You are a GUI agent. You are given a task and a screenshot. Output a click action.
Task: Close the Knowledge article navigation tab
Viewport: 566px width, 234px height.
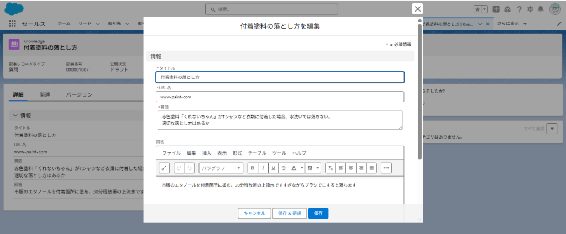[x=488, y=24]
